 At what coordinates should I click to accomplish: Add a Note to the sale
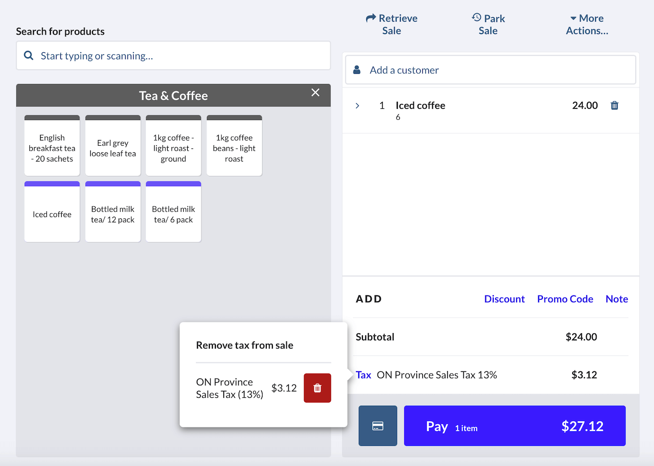point(616,299)
